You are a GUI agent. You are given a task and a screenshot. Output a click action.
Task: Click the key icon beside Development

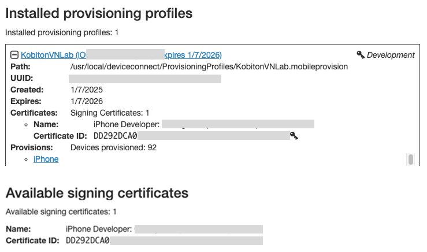tap(361, 55)
